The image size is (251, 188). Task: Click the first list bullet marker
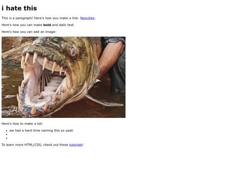7,130
